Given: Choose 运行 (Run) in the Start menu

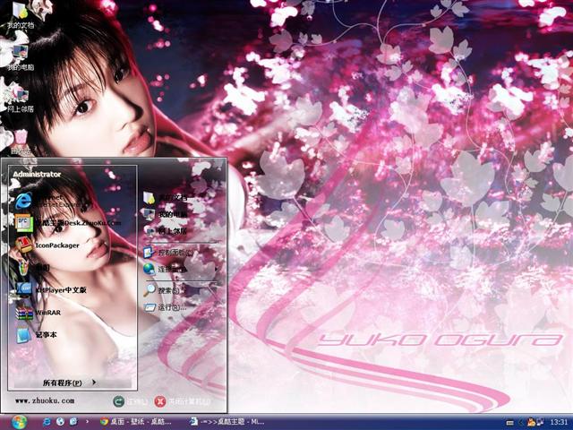Looking at the screenshot, I should coord(166,307).
